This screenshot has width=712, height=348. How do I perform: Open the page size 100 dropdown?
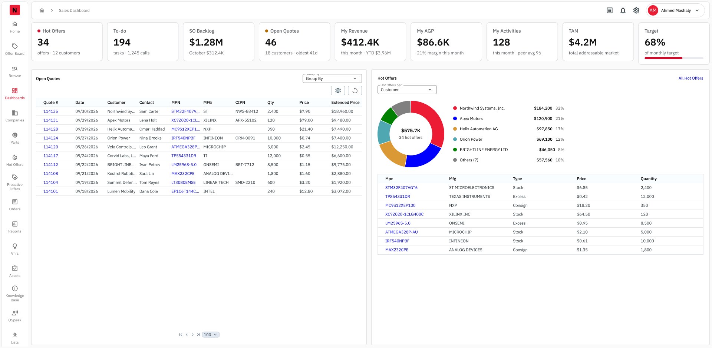coord(211,335)
